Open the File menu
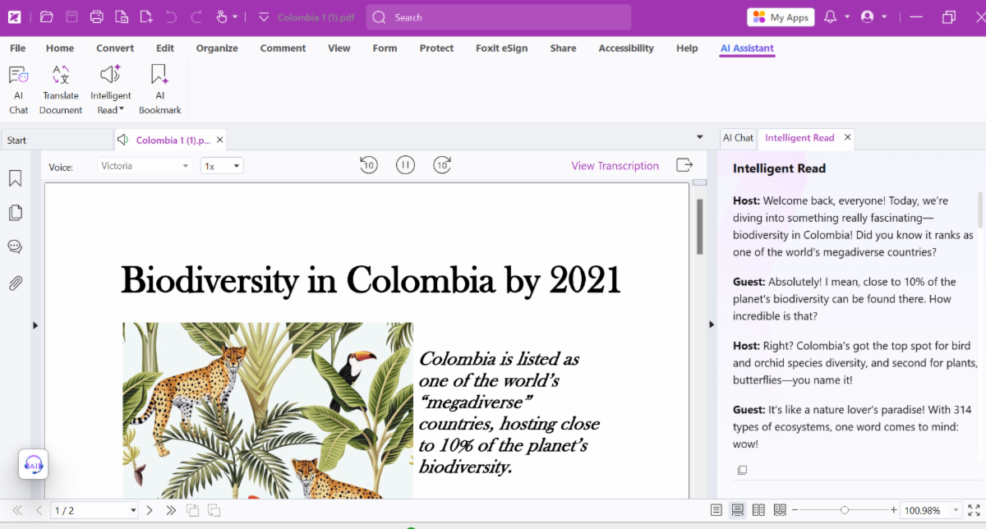Image resolution: width=986 pixels, height=529 pixels. [17, 48]
